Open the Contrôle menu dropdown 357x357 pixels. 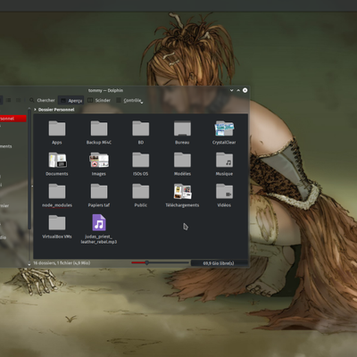pyautogui.click(x=129, y=100)
